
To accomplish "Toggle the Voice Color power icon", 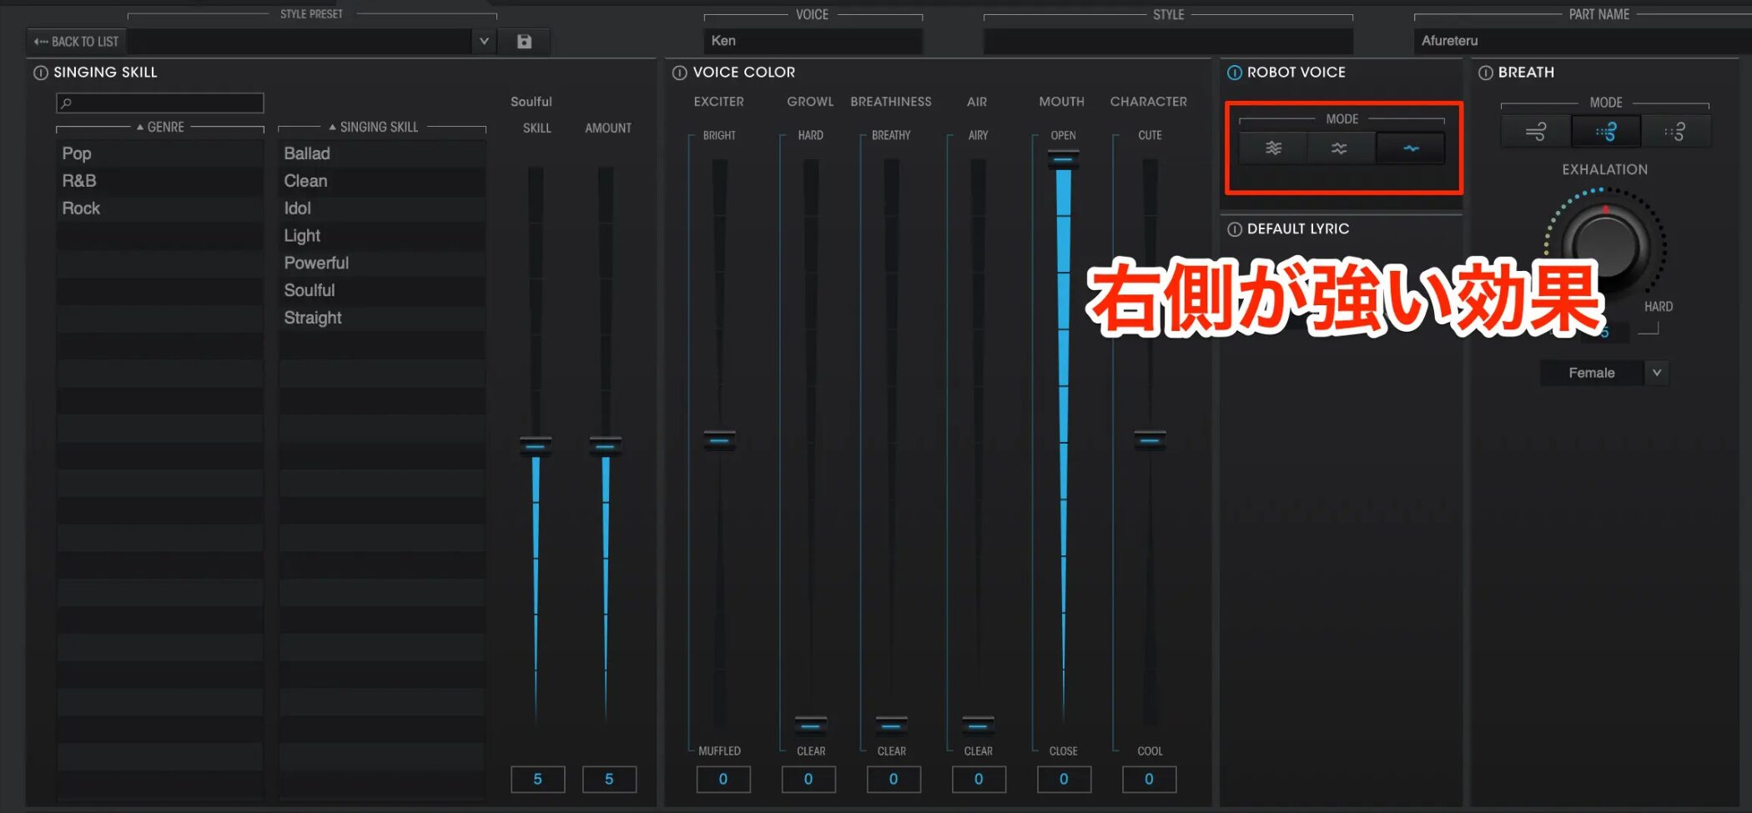I will tap(680, 73).
